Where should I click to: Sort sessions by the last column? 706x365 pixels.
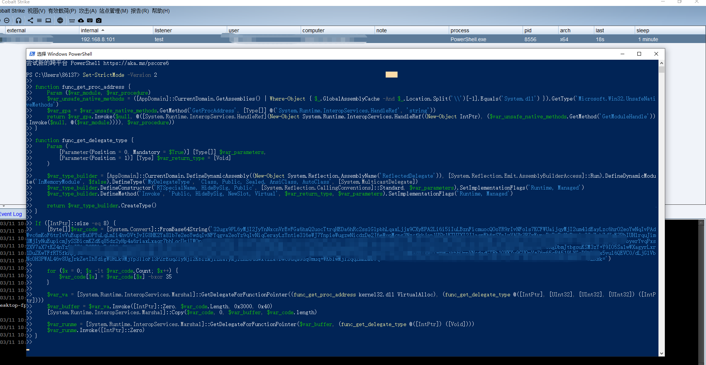coord(614,30)
